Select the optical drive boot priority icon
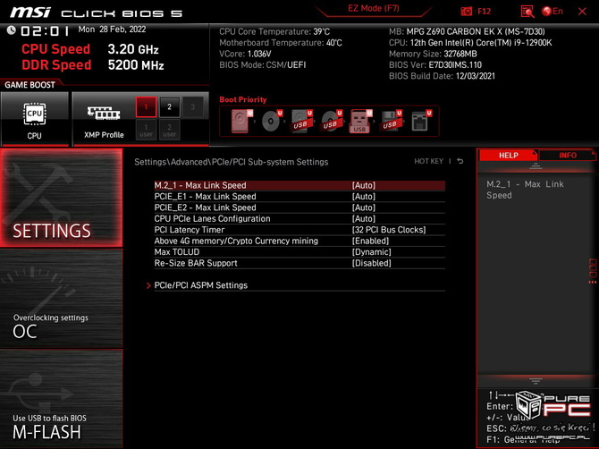The width and height of the screenshot is (599, 449). [272, 121]
